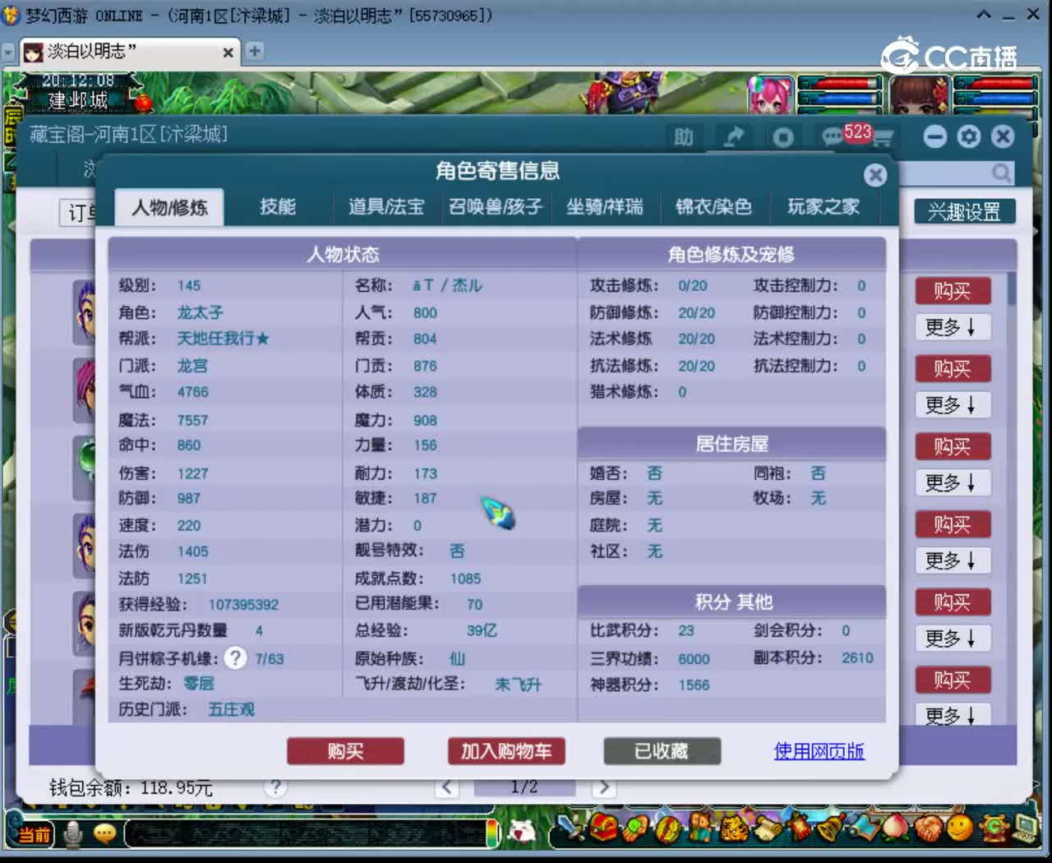This screenshot has width=1052, height=863.
Task: Click the tiger face icon in bottom toolbar
Action: (x=733, y=828)
